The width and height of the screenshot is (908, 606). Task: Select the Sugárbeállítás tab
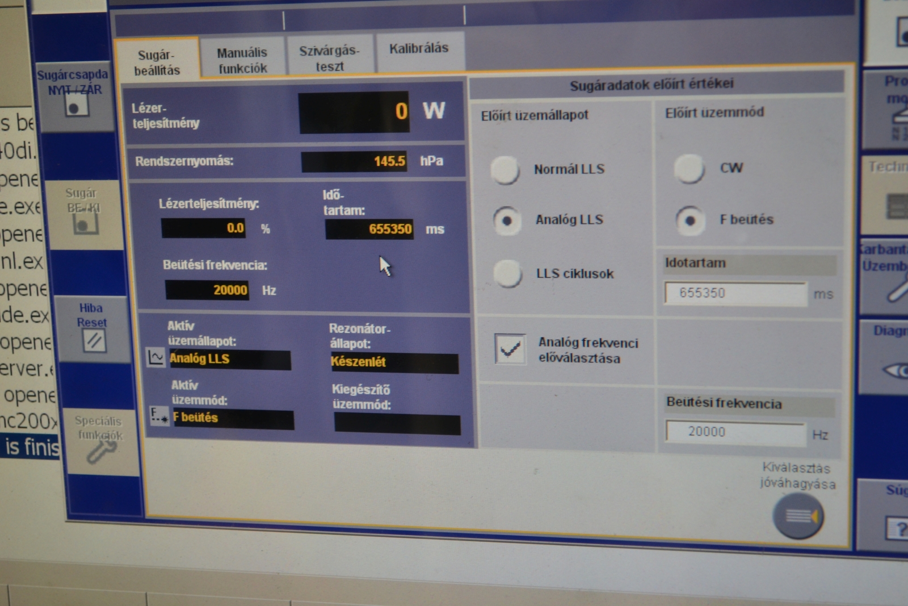pos(157,62)
